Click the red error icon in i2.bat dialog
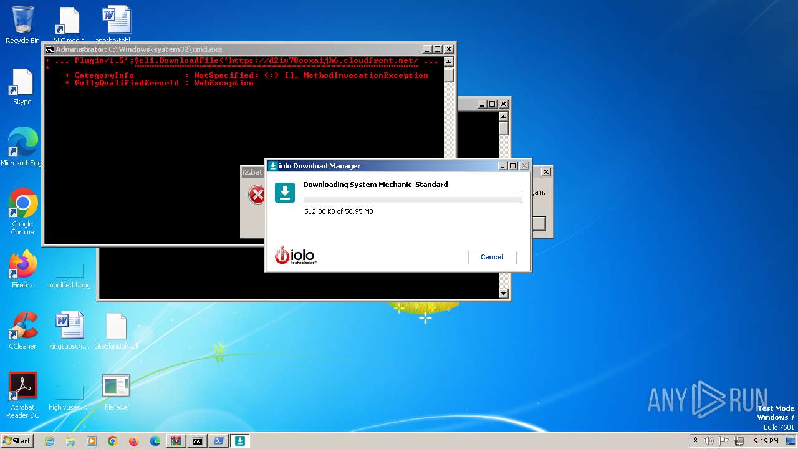 point(257,195)
